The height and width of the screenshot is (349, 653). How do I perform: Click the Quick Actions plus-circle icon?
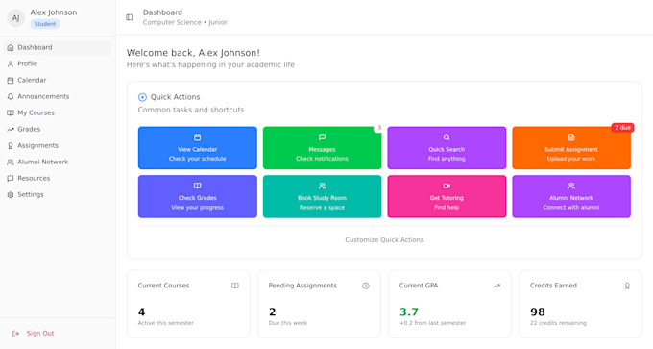[142, 97]
